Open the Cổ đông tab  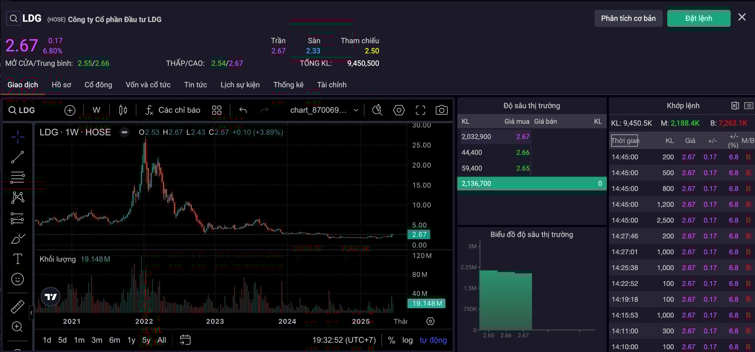tap(98, 85)
